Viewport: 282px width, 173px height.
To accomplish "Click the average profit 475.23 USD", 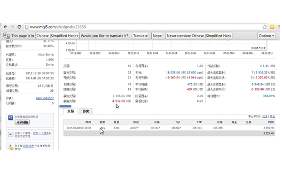I will (x=195, y=84).
